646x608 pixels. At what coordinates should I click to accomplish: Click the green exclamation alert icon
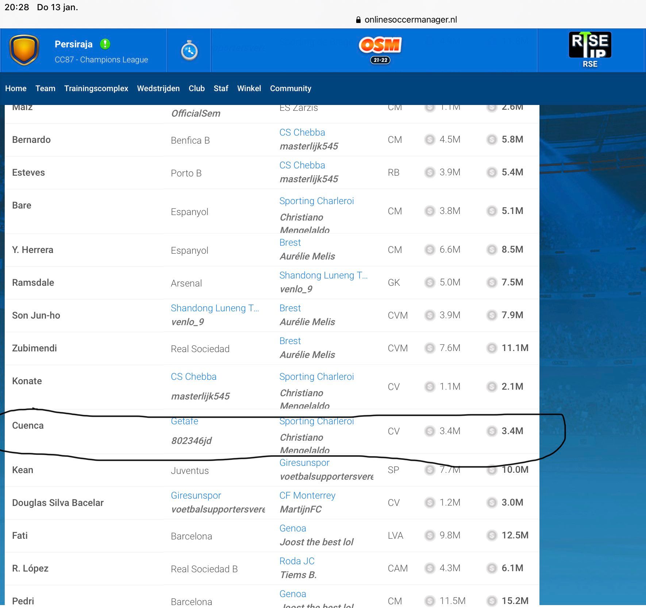click(x=105, y=44)
